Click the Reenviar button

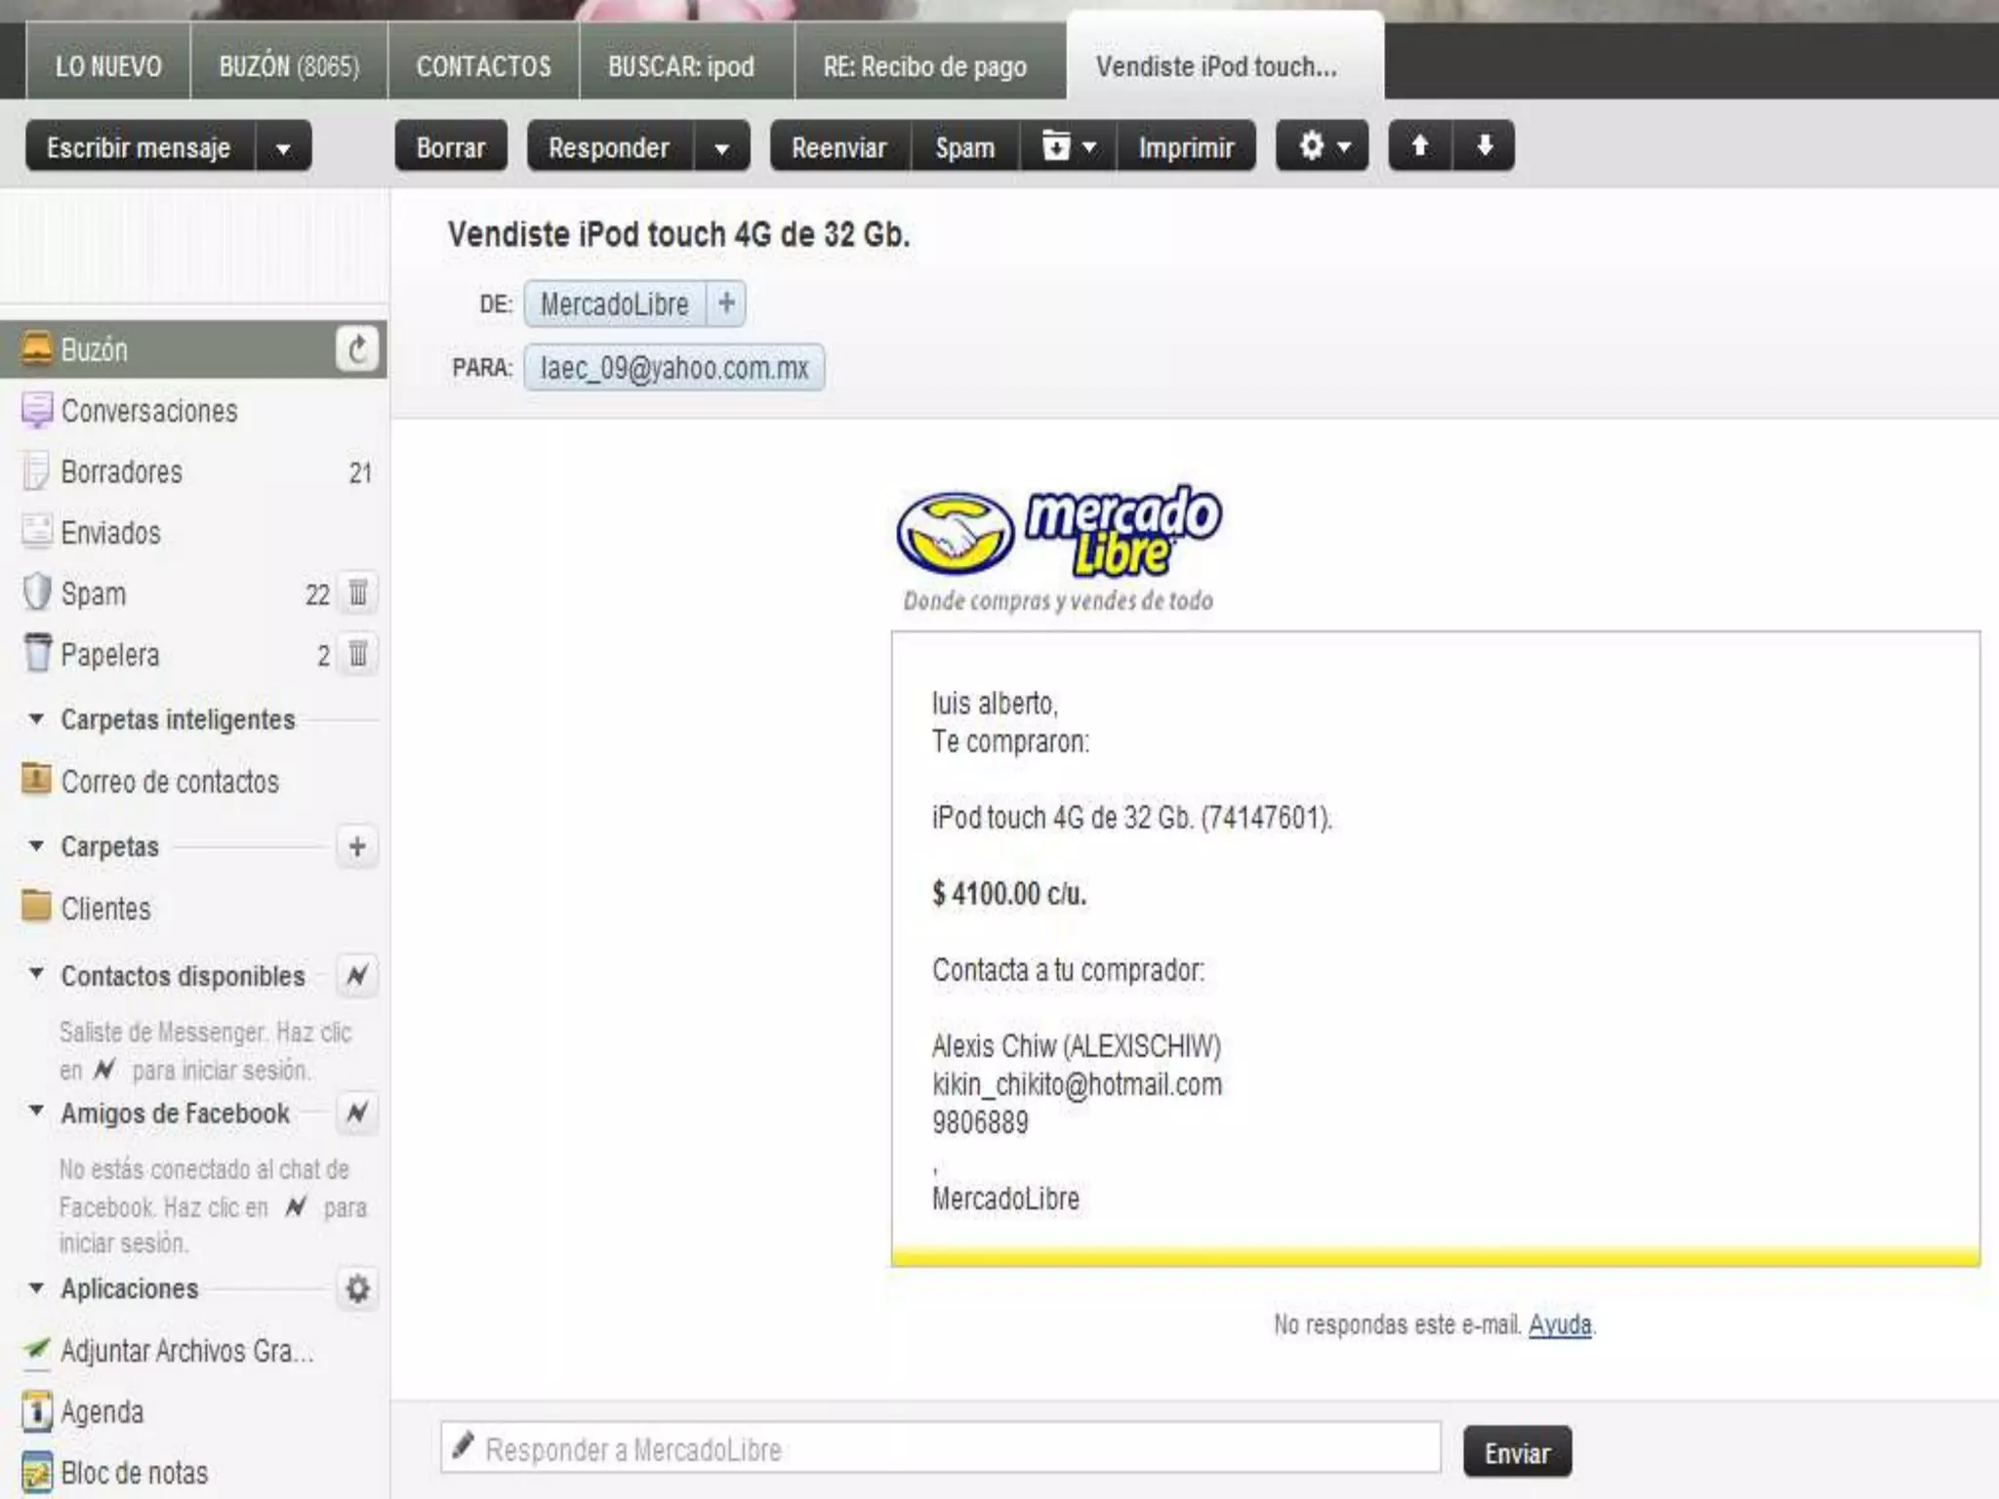point(839,147)
